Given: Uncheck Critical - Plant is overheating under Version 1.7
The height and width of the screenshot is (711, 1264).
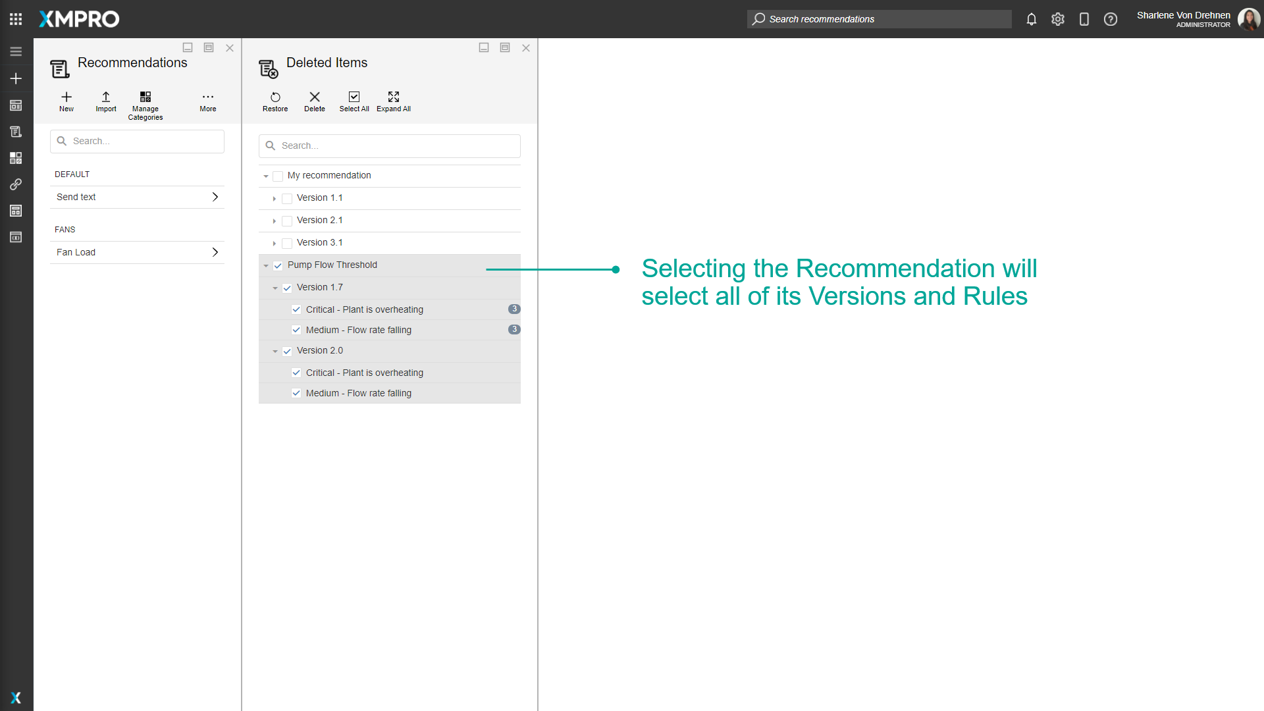Looking at the screenshot, I should pos(296,309).
